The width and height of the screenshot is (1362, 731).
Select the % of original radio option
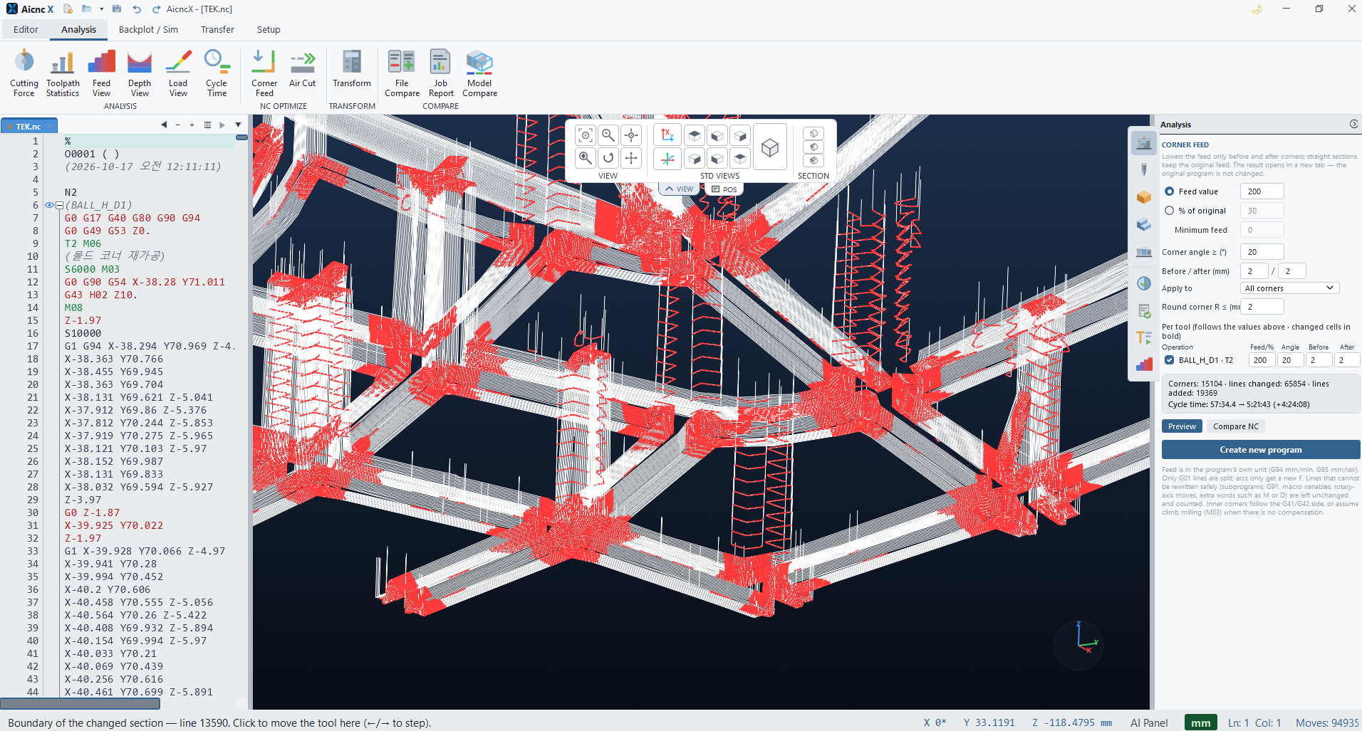click(x=1169, y=211)
